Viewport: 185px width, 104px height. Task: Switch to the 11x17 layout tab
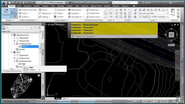pyautogui.click(x=64, y=98)
